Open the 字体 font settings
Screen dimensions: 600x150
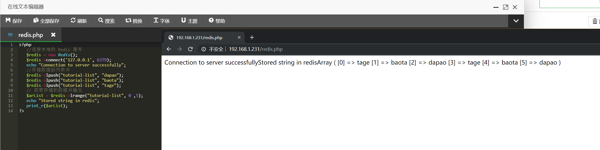click(x=162, y=21)
